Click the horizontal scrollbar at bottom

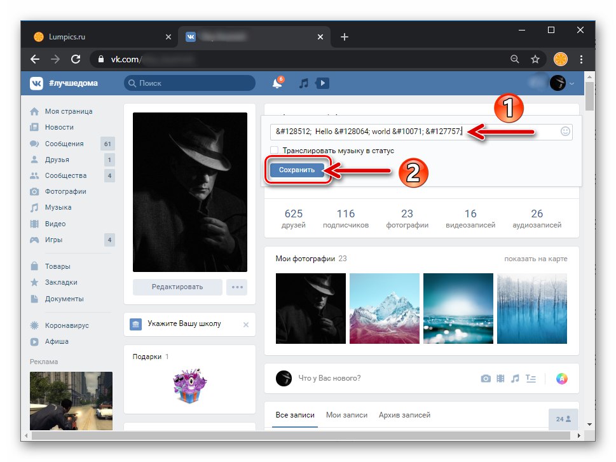click(302, 436)
